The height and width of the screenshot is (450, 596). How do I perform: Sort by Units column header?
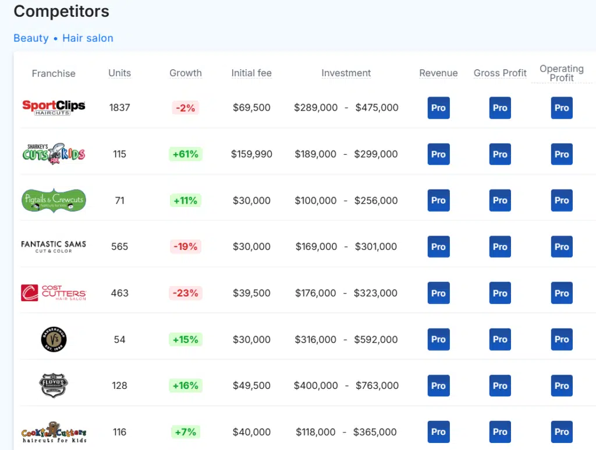pyautogui.click(x=119, y=73)
